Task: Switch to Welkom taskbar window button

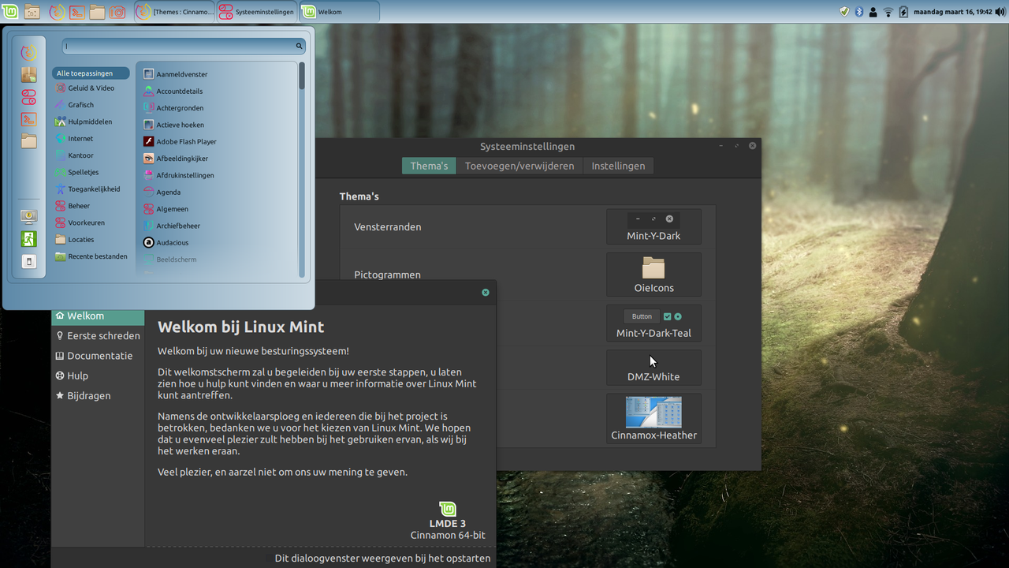Action: pos(340,12)
